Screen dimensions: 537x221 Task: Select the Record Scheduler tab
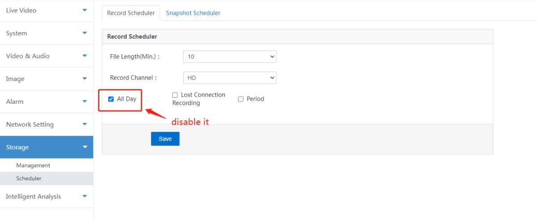click(131, 13)
